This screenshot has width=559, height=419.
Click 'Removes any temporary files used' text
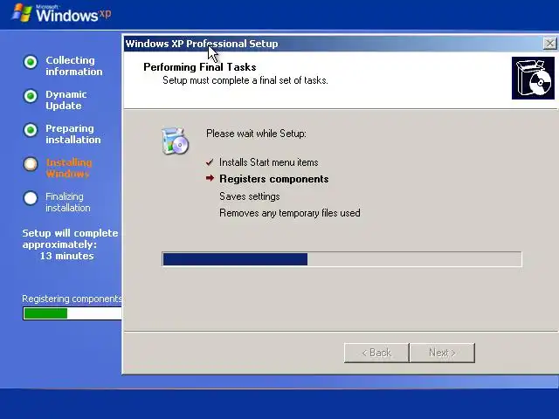[x=290, y=213]
